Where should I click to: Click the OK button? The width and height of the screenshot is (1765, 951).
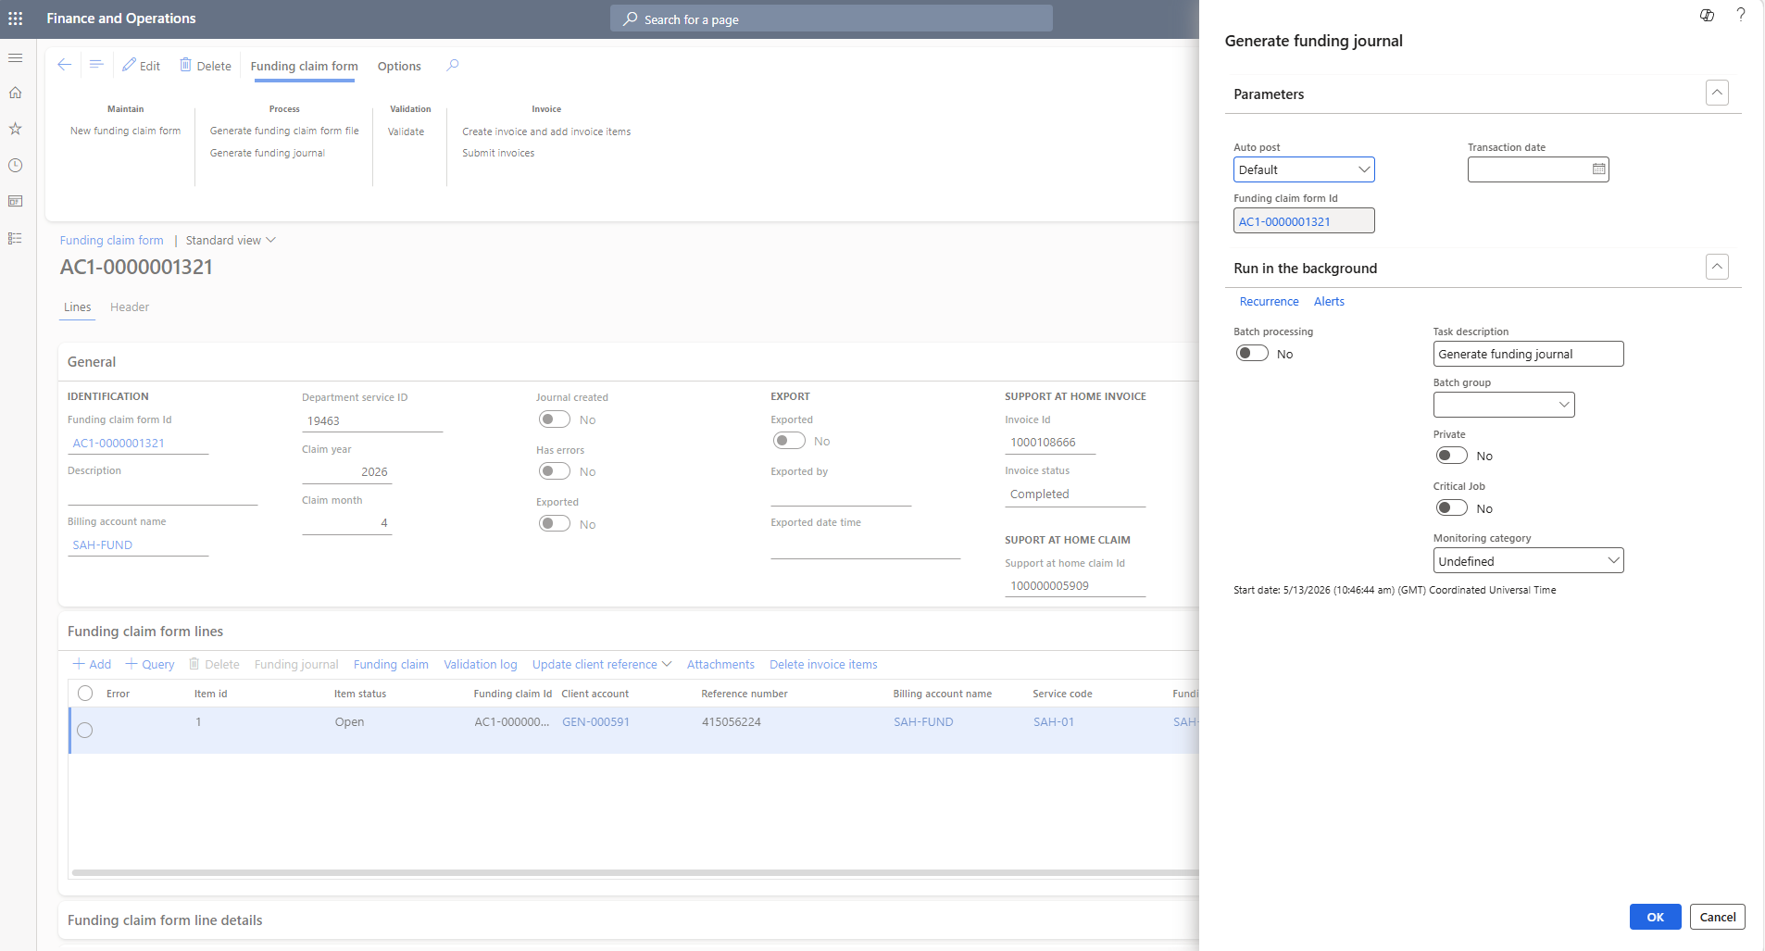[x=1655, y=917]
